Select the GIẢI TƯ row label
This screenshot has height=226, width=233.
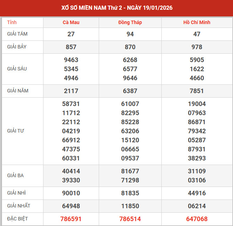[x=16, y=131]
